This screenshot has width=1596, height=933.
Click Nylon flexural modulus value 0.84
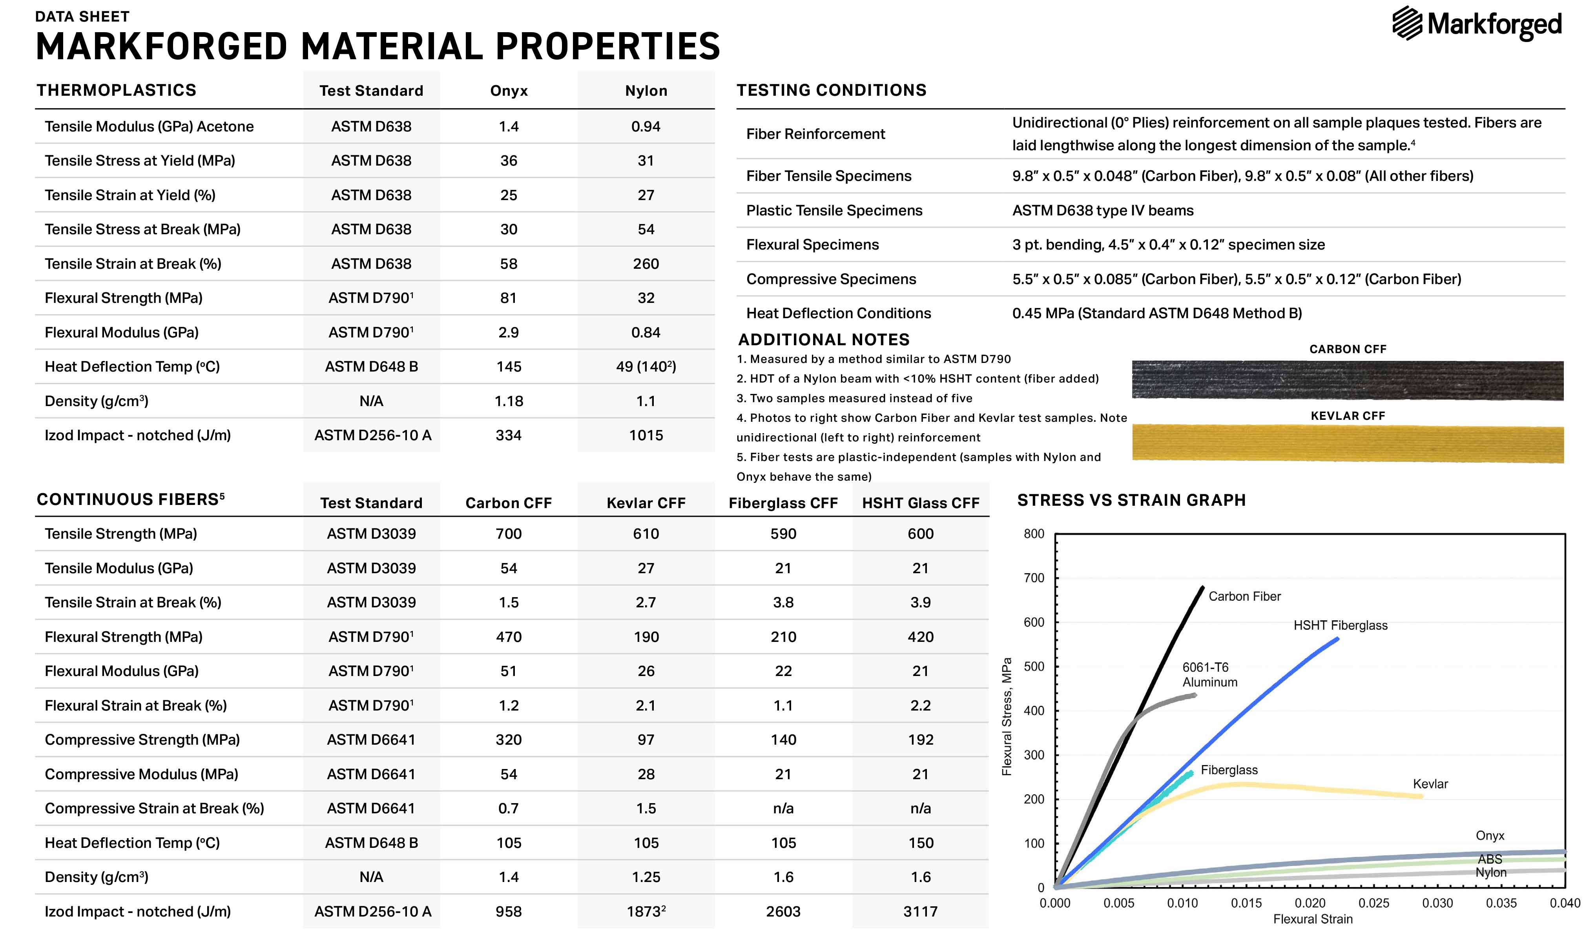[646, 332]
